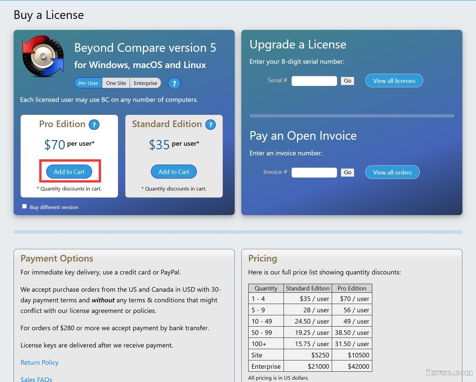Viewport: 476px width, 382px height.
Task: Add Standard Edition to cart
Action: point(174,172)
